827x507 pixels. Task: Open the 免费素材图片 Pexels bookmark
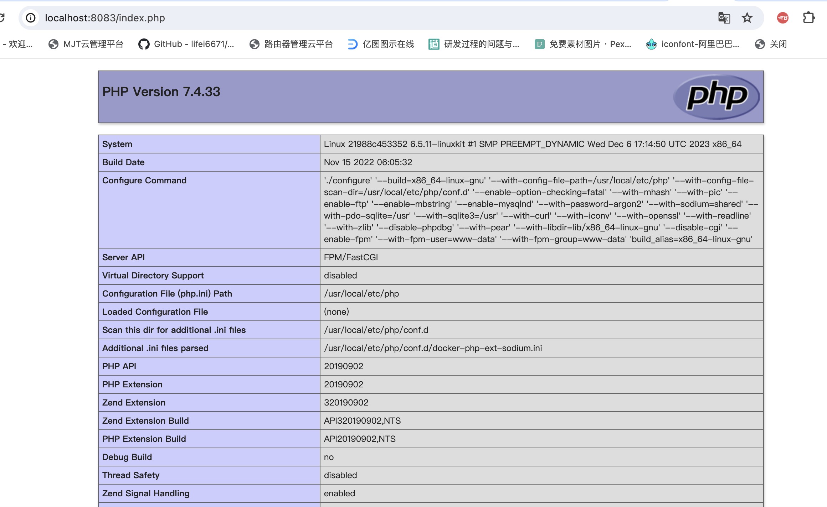[583, 44]
